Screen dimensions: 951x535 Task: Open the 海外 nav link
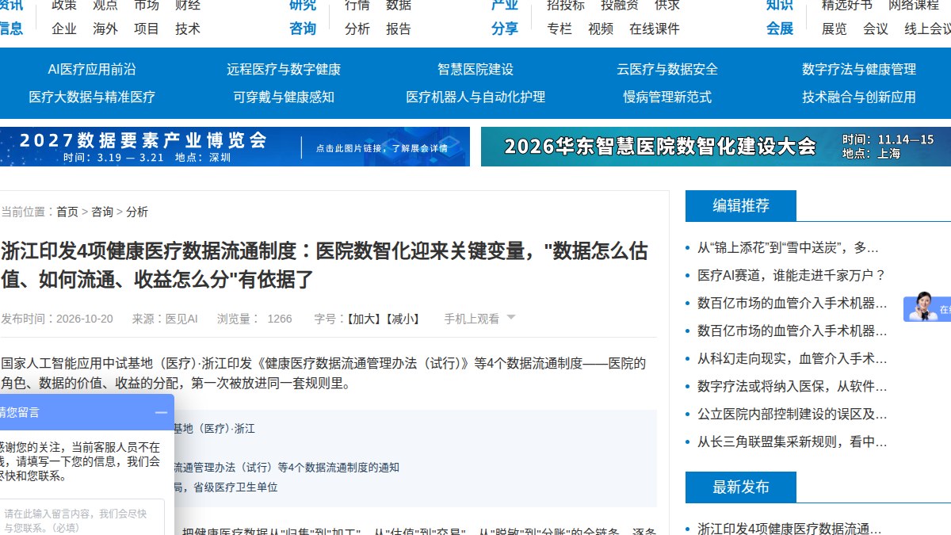105,29
